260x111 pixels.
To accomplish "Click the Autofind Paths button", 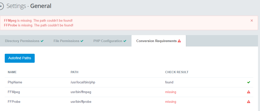I will (20, 58).
